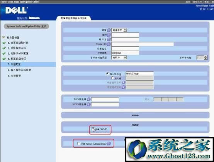Viewport: 214px width, 162px height.
Task: Open step 6 enter operating system information
Action: [x=19, y=70]
